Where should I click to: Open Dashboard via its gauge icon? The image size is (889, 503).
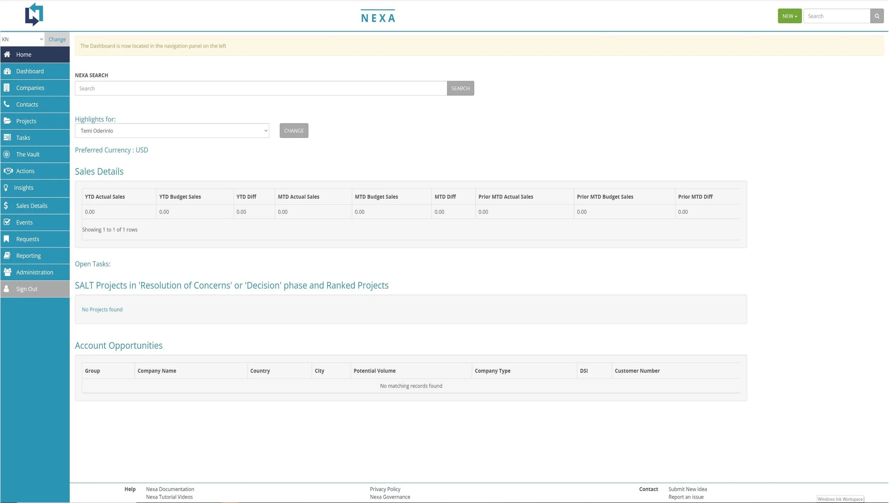(7, 71)
